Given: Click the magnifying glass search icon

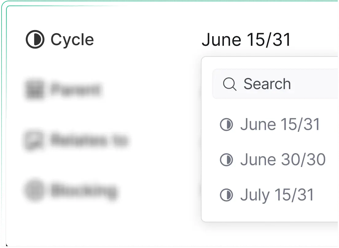Looking at the screenshot, I should click(x=230, y=84).
